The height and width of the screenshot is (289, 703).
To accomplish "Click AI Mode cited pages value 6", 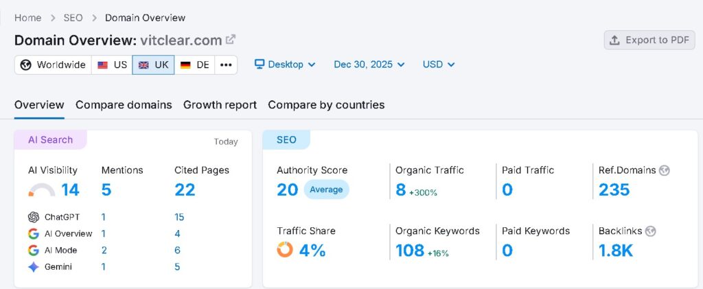I will coord(178,251).
